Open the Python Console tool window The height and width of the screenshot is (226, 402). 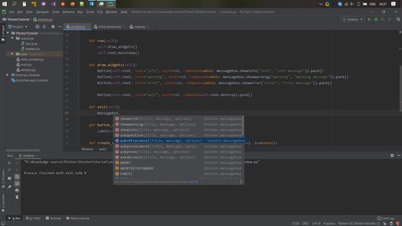point(78,218)
